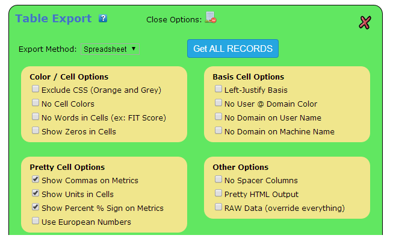Disable Show Units in Cells
The width and height of the screenshot is (396, 238).
point(36,193)
